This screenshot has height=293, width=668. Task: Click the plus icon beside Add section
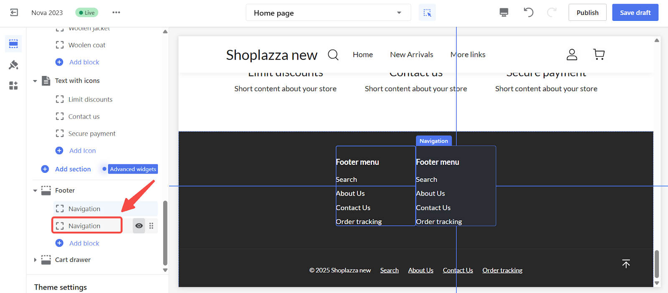[45, 169]
